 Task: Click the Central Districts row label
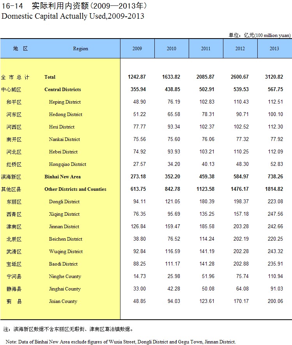point(63,90)
